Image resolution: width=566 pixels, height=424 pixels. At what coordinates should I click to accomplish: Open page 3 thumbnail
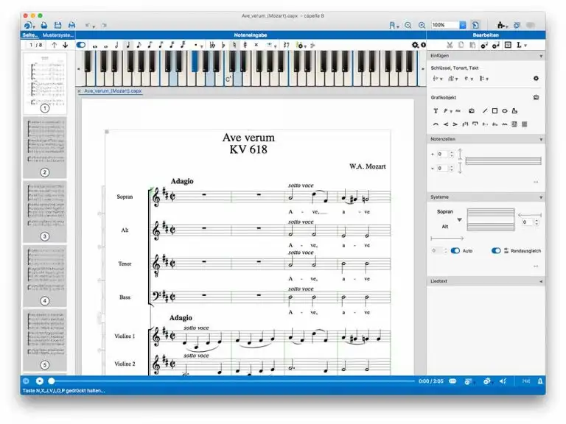[45, 212]
